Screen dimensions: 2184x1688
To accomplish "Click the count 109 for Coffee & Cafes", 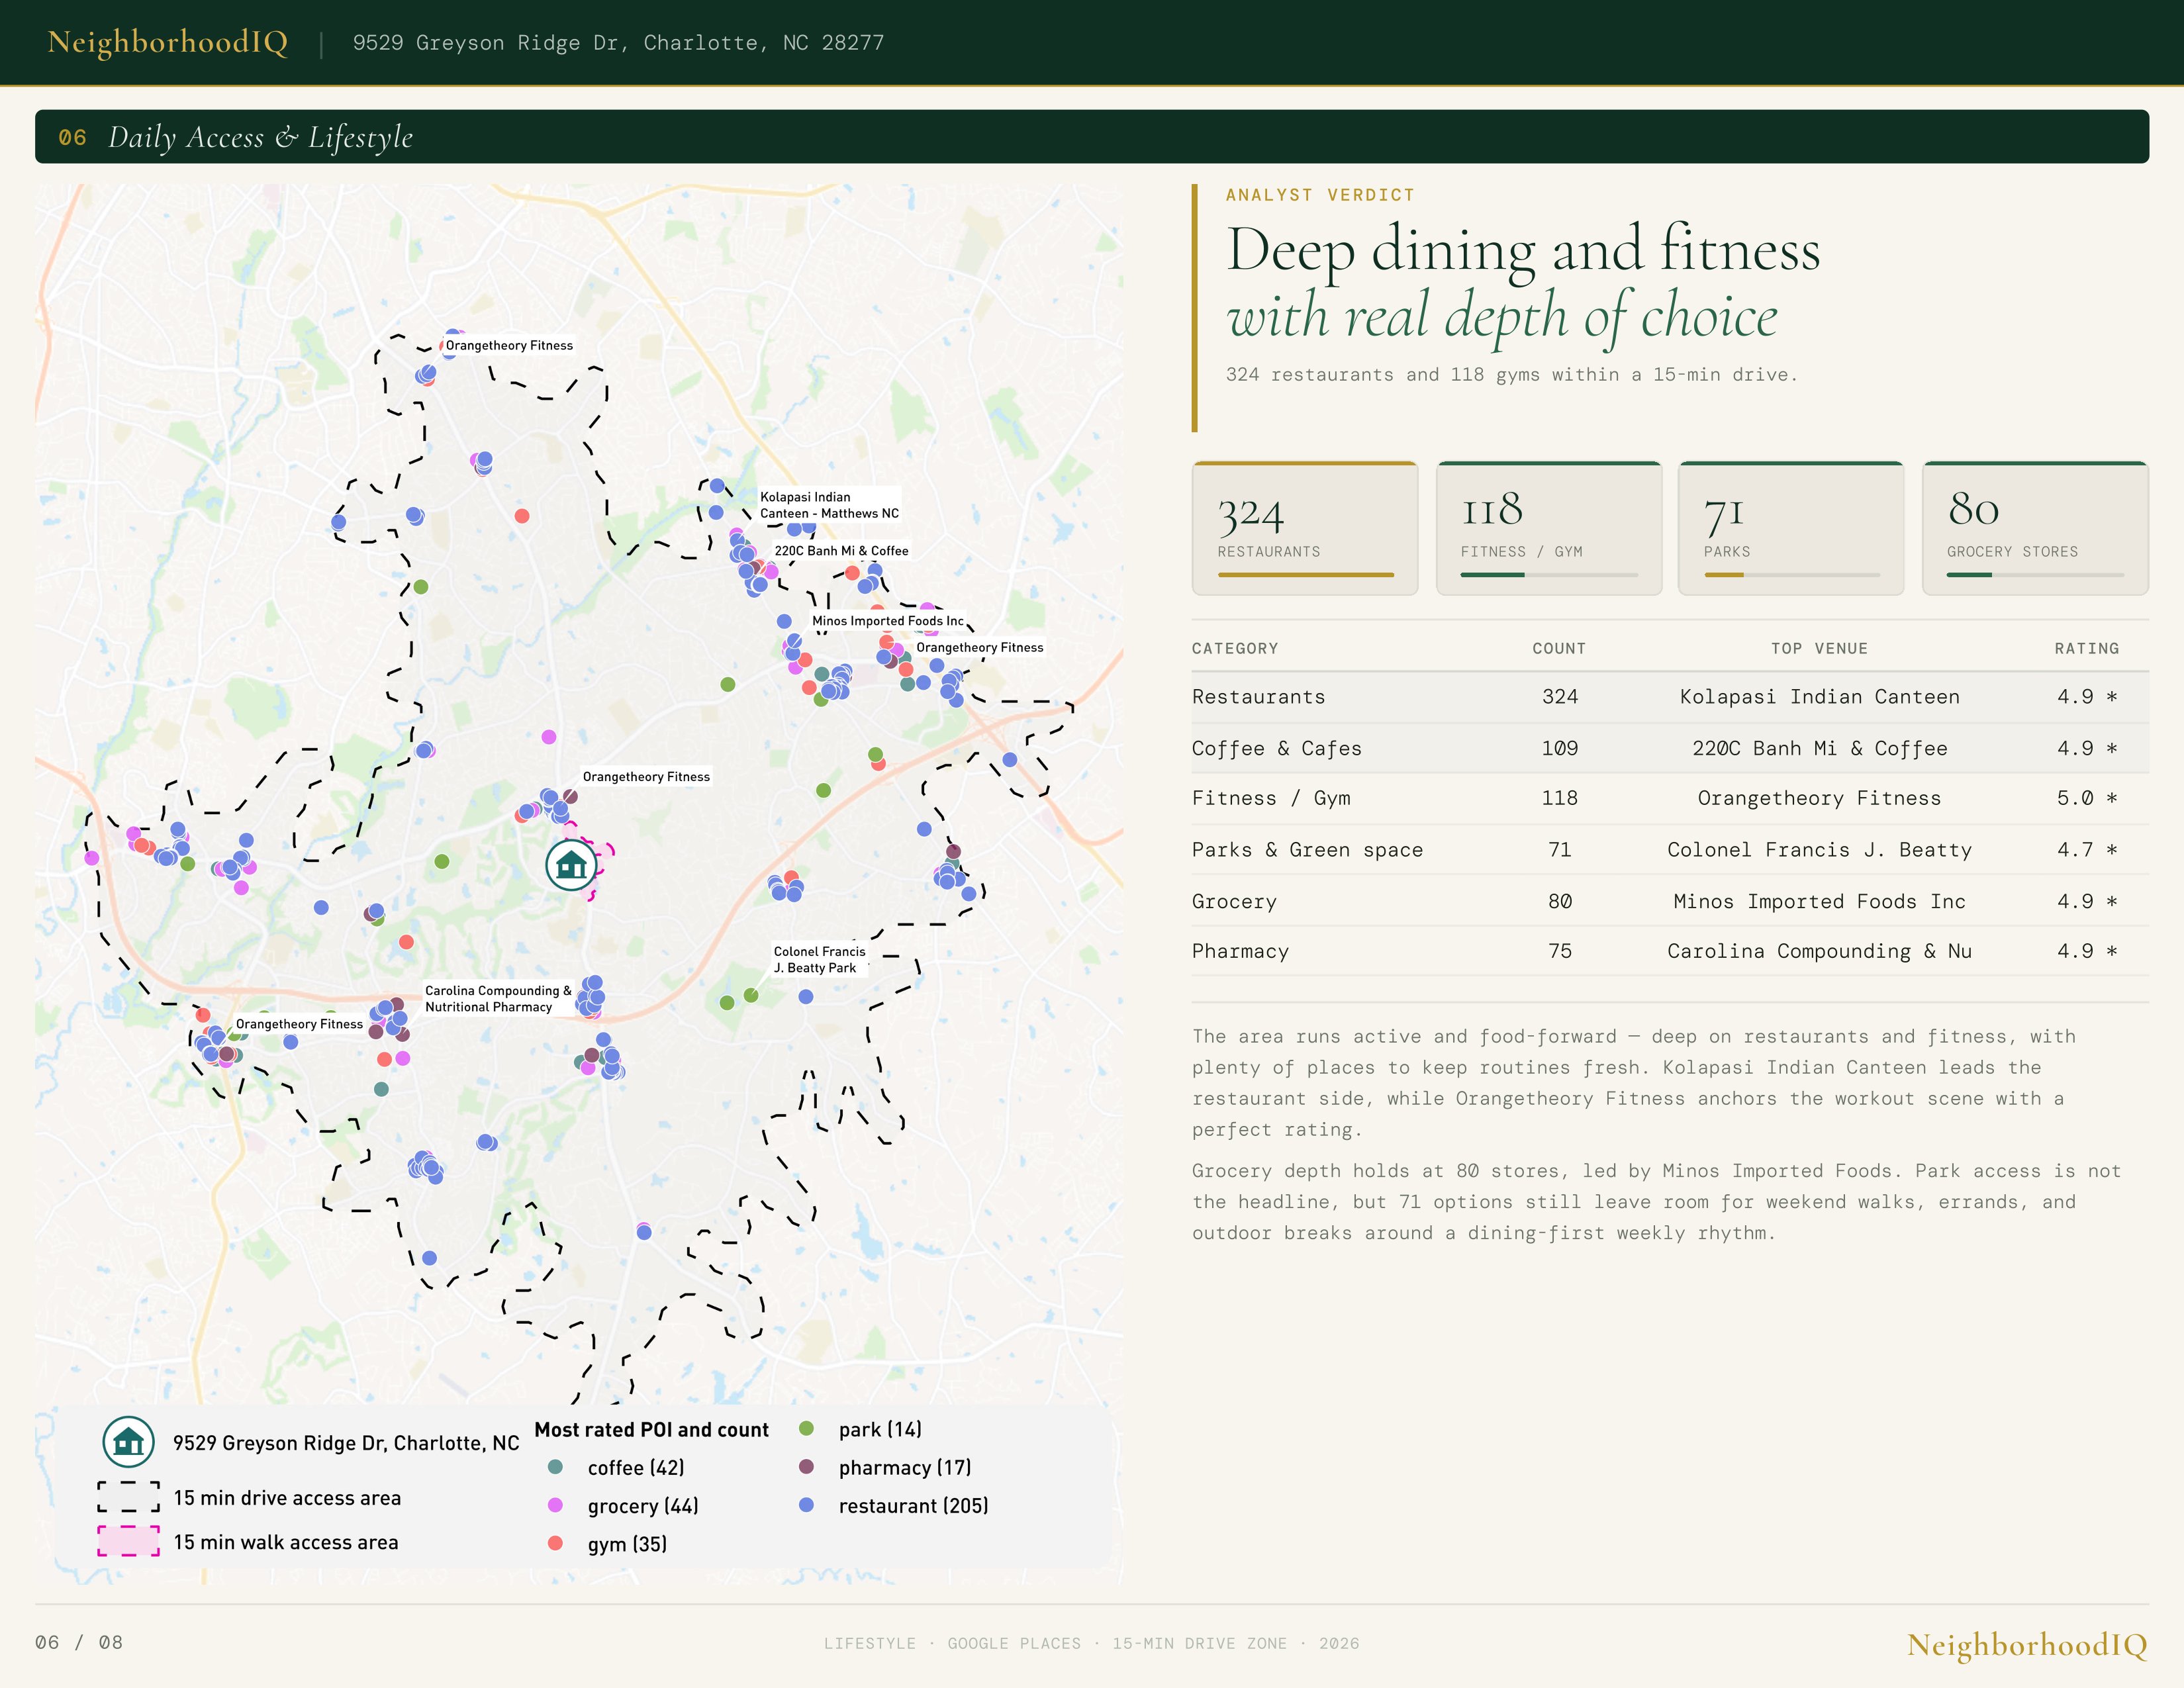I will coord(1559,749).
